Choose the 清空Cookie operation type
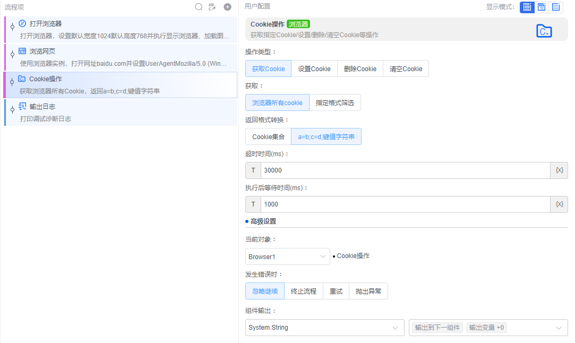Viewport: 575px width, 343px height. tap(406, 69)
